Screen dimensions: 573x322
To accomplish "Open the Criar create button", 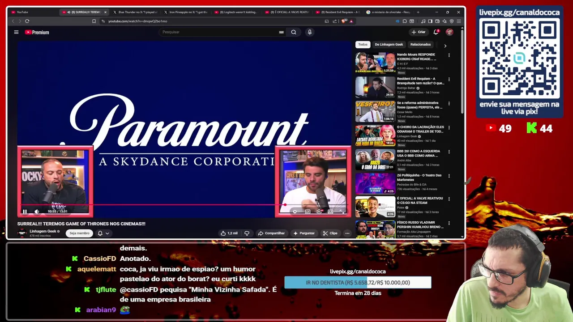I will pos(419,32).
